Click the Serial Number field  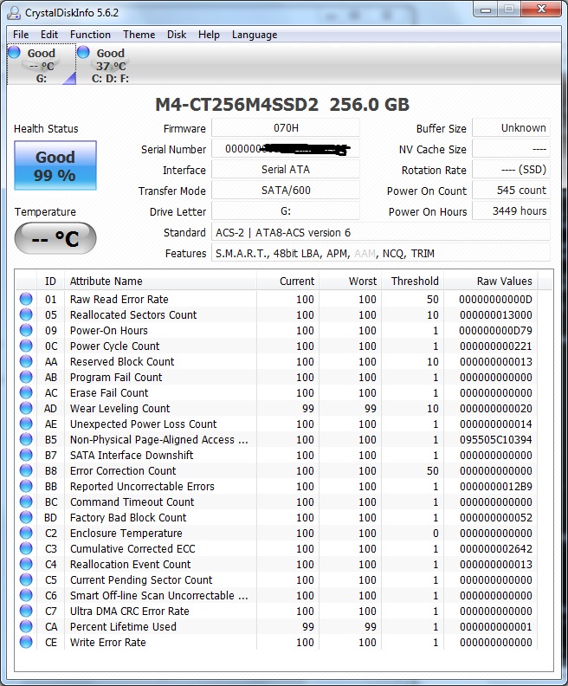pyautogui.click(x=286, y=149)
